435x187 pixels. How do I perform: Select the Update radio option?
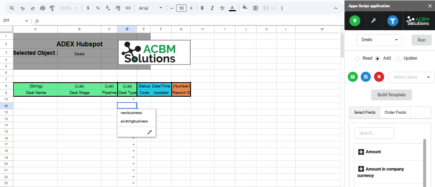[x=398, y=58]
